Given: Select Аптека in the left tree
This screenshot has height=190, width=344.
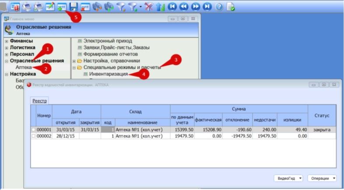Looking at the screenshot, I should coord(24,67).
